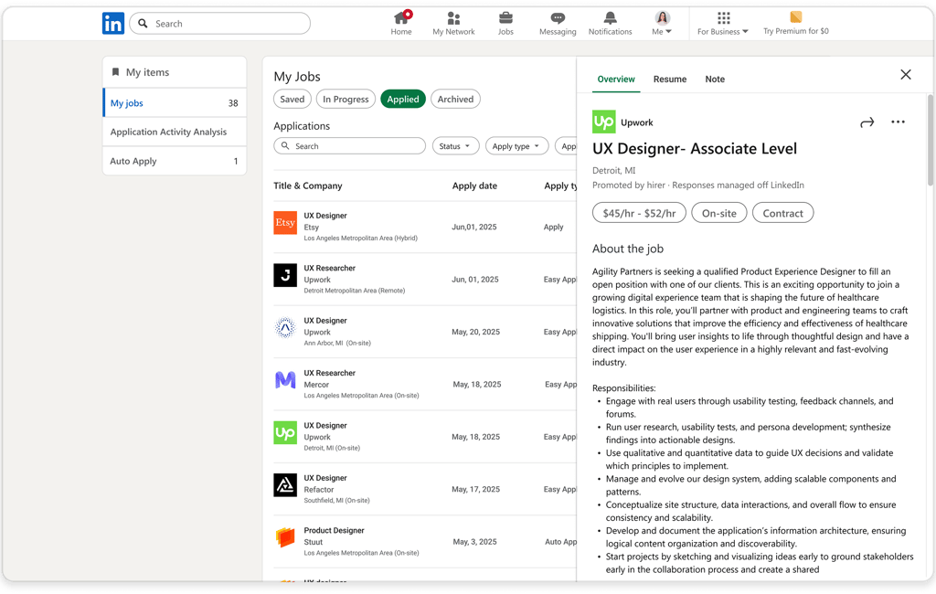
Task: Click May, 3, 2025 apply date
Action: pos(474,542)
